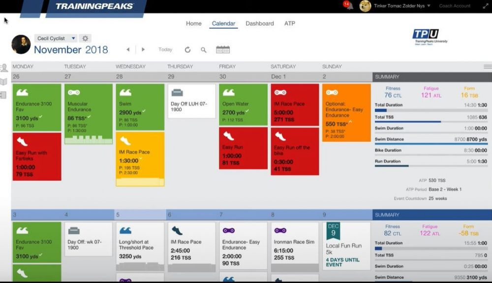Click the Fitness 82 CTL value
This screenshot has height=283, width=492.
click(393, 233)
